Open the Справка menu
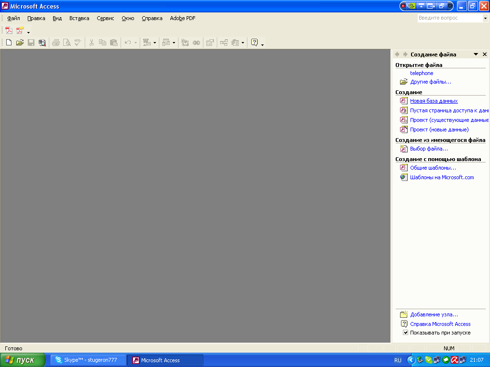The image size is (490, 367). [x=152, y=18]
